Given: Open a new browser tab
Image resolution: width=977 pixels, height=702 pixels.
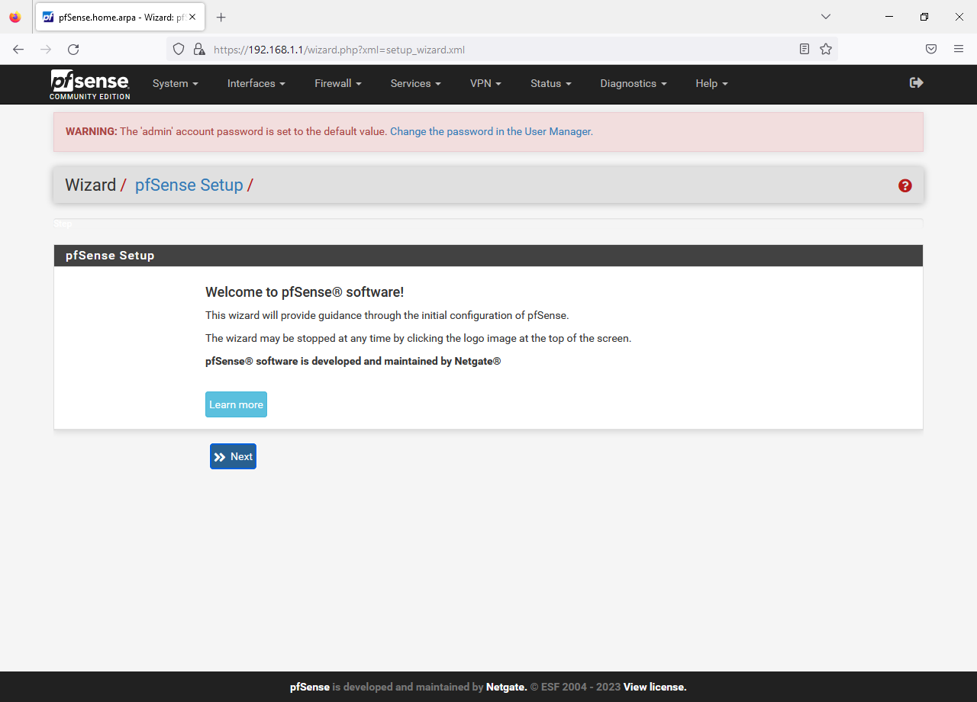Looking at the screenshot, I should pos(221,17).
